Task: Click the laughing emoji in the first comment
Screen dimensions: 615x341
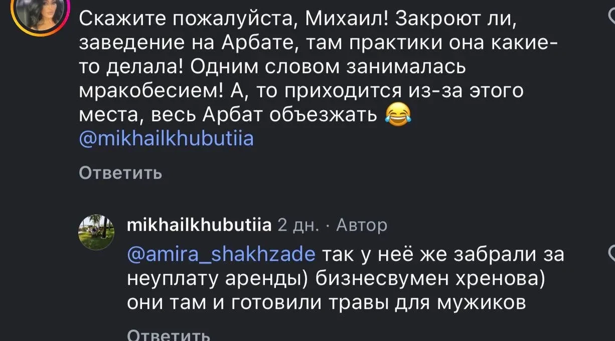Action: (x=398, y=115)
